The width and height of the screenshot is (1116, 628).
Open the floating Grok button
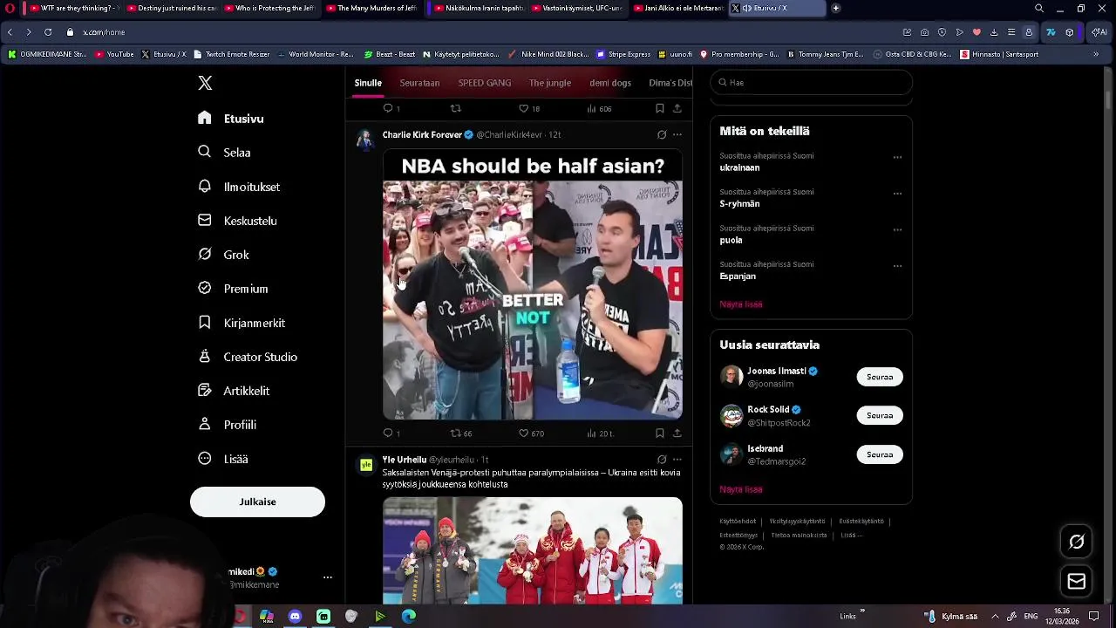(1077, 542)
